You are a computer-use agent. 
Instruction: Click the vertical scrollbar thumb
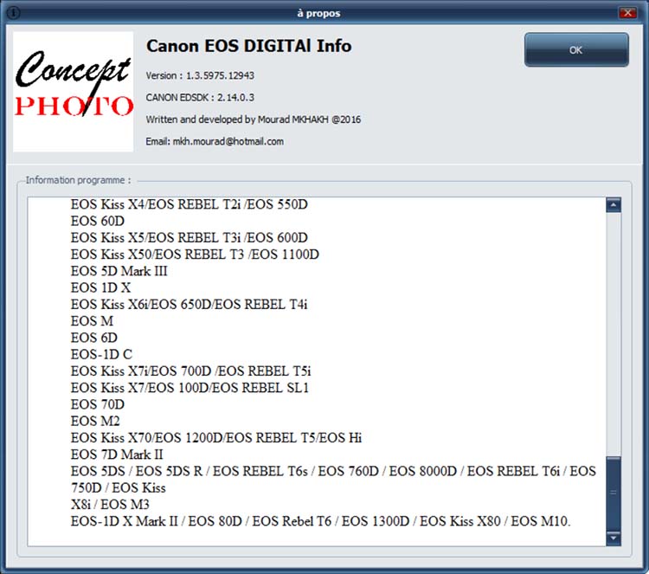(613, 493)
